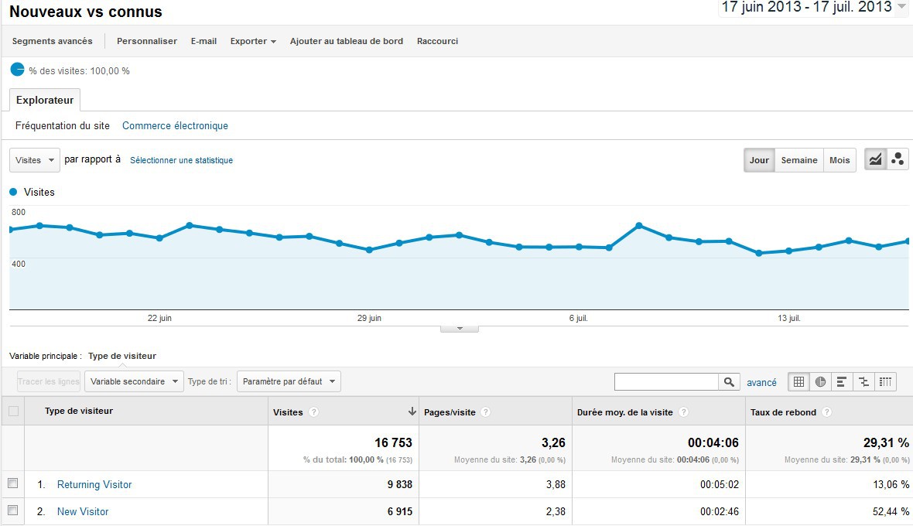
Task: Select the Jour time granularity
Action: pos(759,160)
